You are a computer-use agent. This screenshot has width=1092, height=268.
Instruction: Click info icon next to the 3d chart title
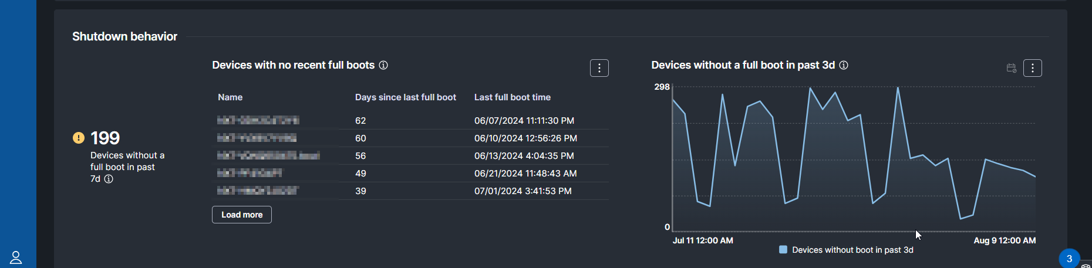(x=844, y=65)
